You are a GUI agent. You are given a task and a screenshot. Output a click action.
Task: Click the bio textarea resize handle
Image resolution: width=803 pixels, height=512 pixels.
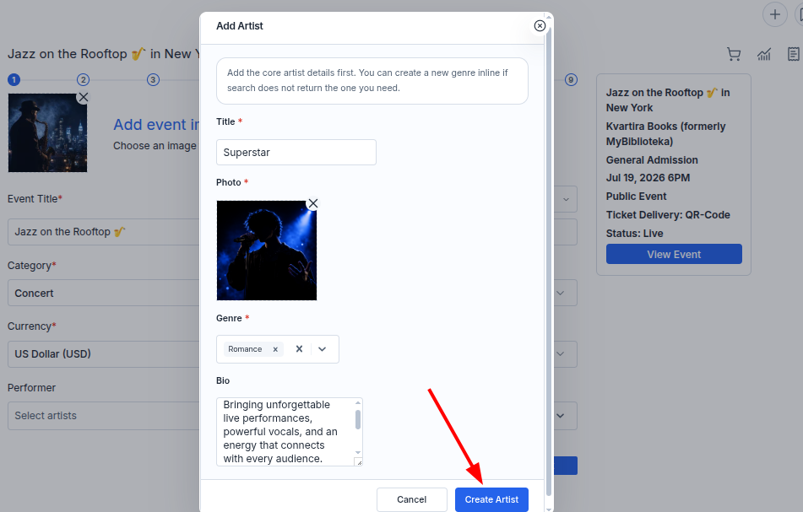click(x=359, y=462)
